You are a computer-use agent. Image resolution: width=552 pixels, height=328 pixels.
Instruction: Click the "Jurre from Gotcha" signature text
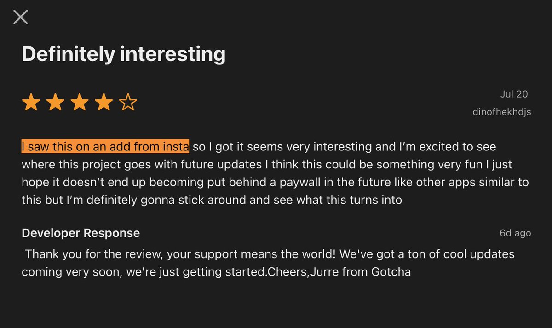[359, 272]
